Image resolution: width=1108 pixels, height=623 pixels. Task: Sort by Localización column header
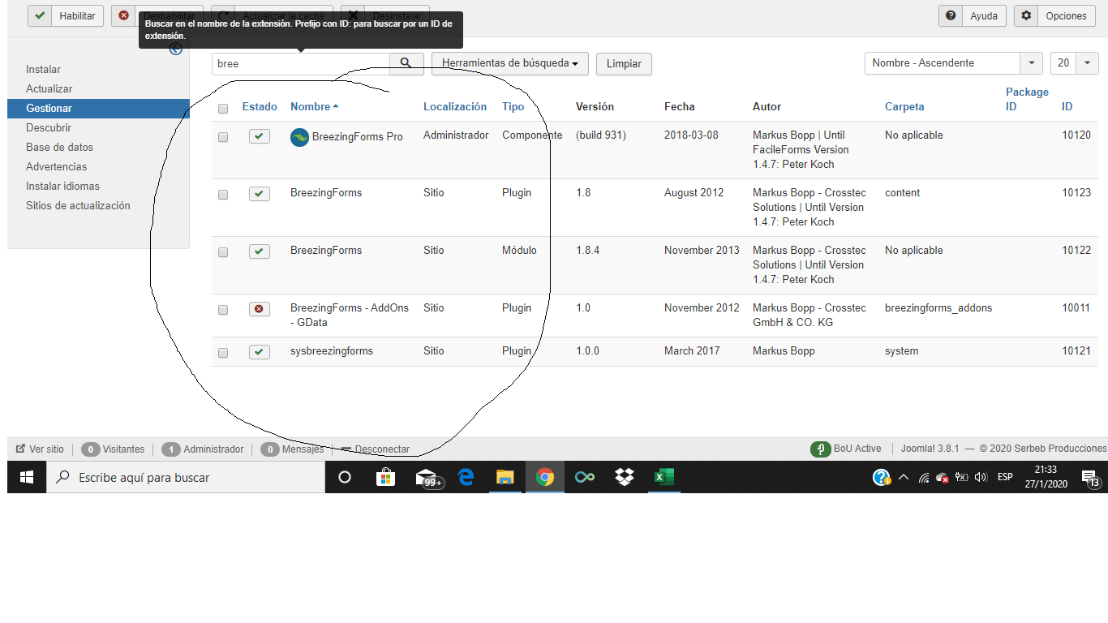[455, 107]
